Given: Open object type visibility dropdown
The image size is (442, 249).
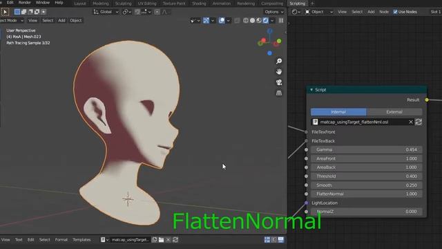Looking at the screenshot, I should [x=195, y=21].
